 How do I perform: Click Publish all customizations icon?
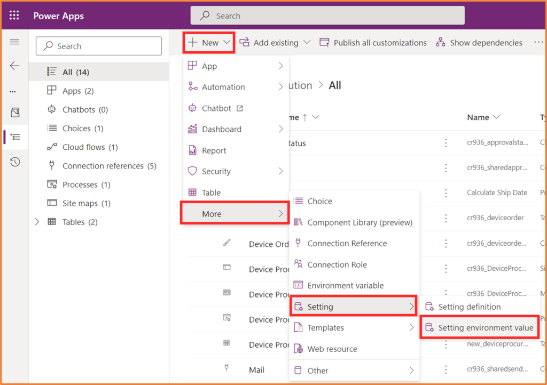[324, 43]
